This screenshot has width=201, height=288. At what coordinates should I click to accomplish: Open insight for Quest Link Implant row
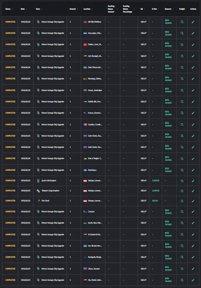click(x=182, y=181)
